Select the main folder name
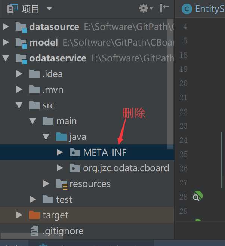The width and height of the screenshot is (225, 246). 67,121
